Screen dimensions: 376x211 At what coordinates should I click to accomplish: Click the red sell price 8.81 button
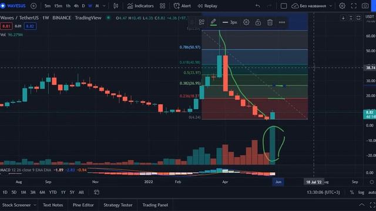[x=6, y=26]
